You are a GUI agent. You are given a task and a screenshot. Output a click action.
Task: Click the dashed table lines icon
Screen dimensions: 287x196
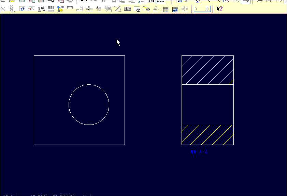[51, 9]
